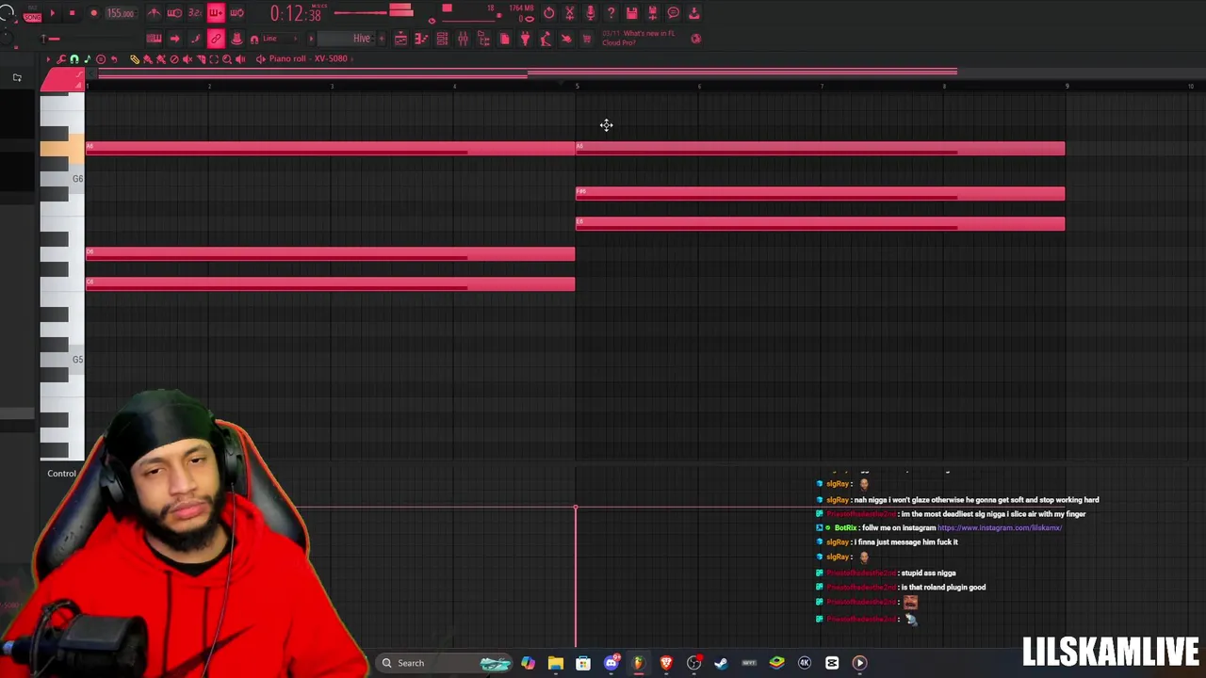Image resolution: width=1206 pixels, height=678 pixels.
Task: Click the globe online icon
Action: [x=696, y=39]
